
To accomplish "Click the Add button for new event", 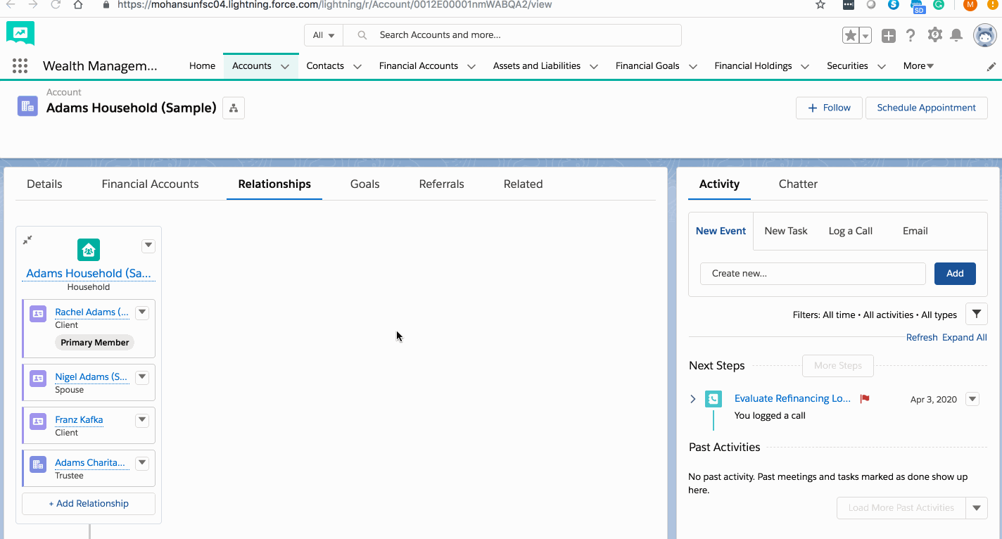I will [x=955, y=274].
